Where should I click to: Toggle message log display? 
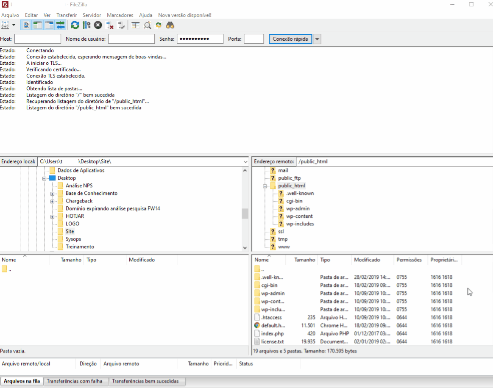(26, 25)
